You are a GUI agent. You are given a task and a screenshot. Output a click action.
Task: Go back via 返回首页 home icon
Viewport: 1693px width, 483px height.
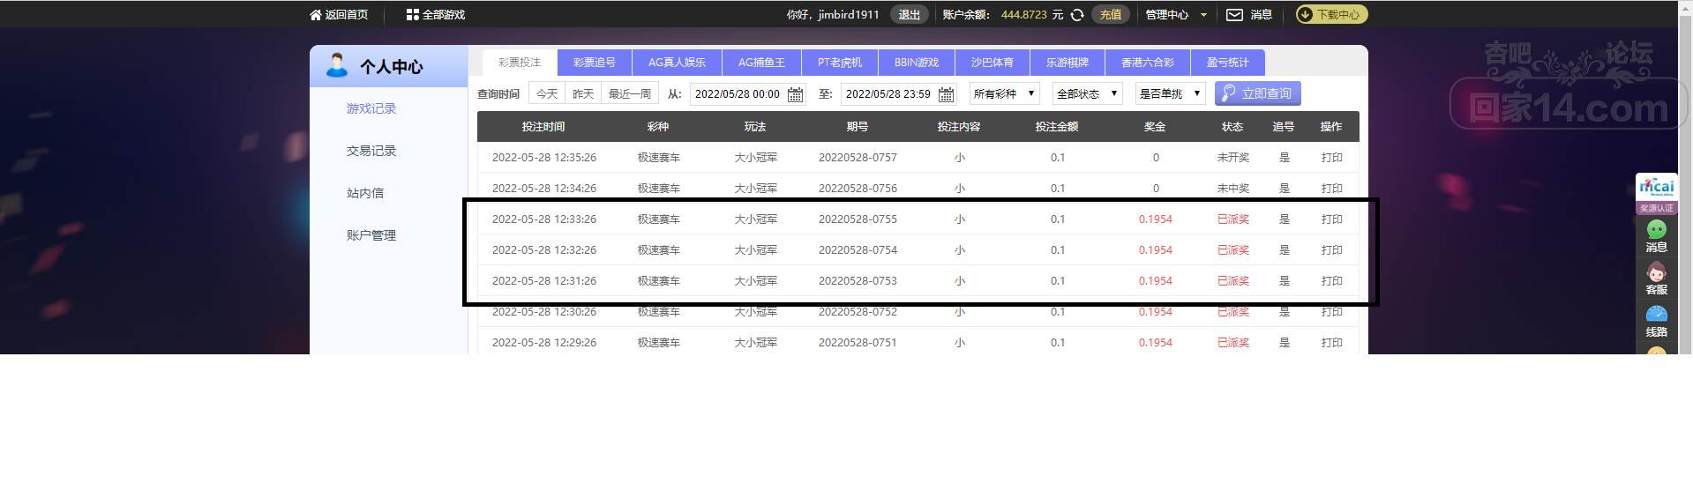(316, 15)
